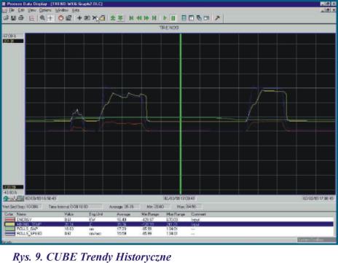Click the X delete-trend toolbar icon
The width and height of the screenshot is (338, 263).
click(x=95, y=18)
